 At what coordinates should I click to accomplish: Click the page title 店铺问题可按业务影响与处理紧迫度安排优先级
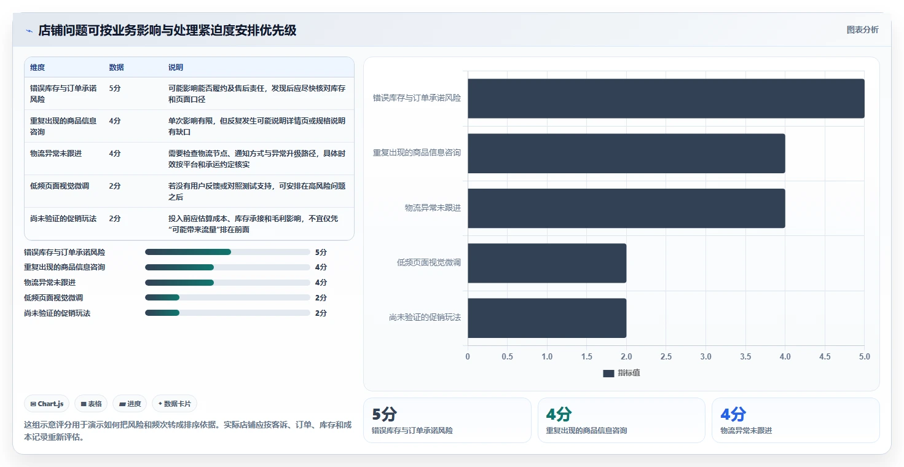tap(167, 30)
